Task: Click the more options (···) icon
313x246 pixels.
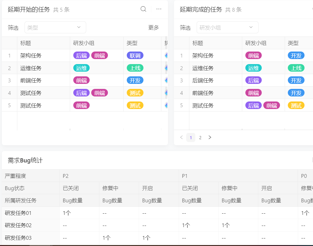Action: click(x=159, y=9)
